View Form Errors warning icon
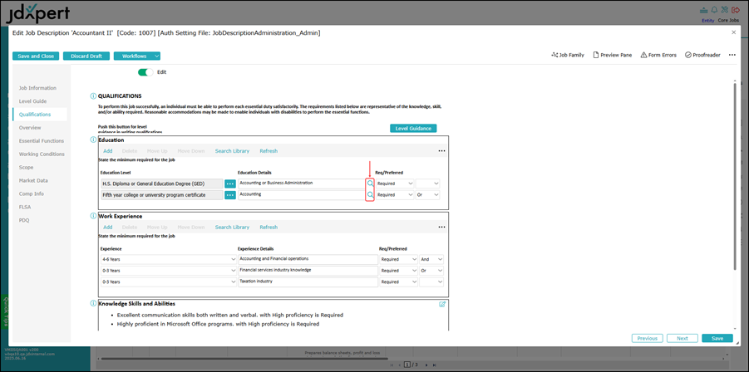The height and width of the screenshot is (372, 749). click(658, 56)
